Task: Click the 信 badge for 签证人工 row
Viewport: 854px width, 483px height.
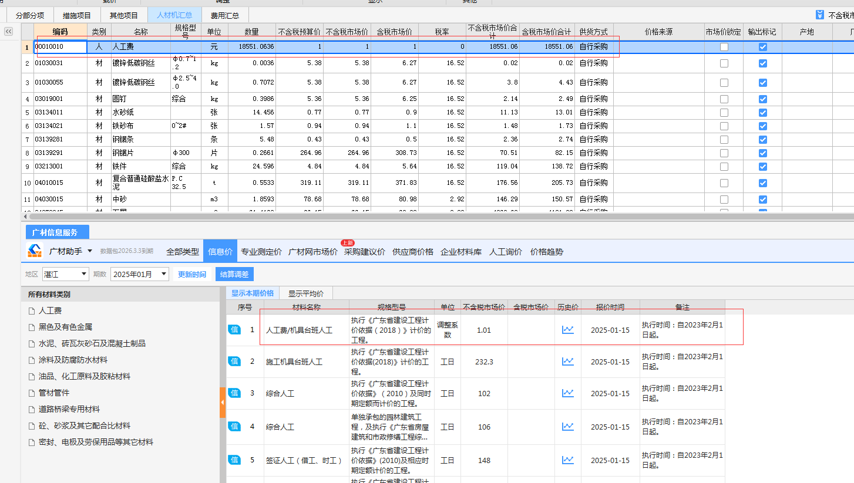Action: (234, 460)
